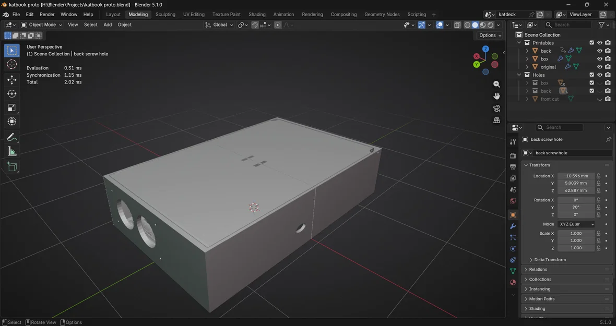Lock the Location X value
The height and width of the screenshot is (326, 616).
(x=598, y=176)
